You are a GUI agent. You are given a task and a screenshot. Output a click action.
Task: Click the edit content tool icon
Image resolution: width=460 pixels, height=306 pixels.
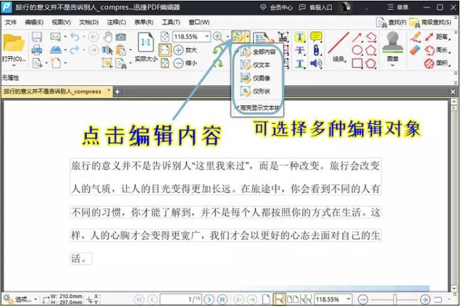(238, 37)
